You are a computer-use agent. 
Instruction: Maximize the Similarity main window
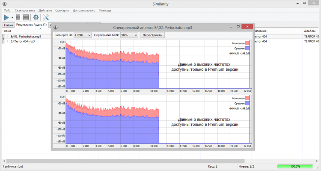tap(304, 3)
